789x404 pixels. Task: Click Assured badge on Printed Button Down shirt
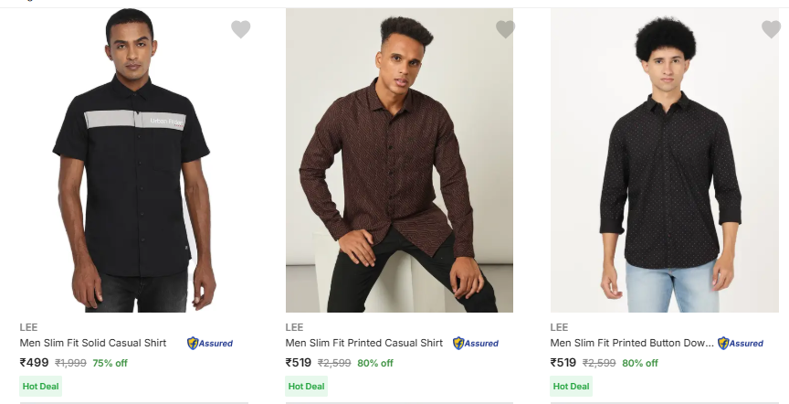point(741,344)
